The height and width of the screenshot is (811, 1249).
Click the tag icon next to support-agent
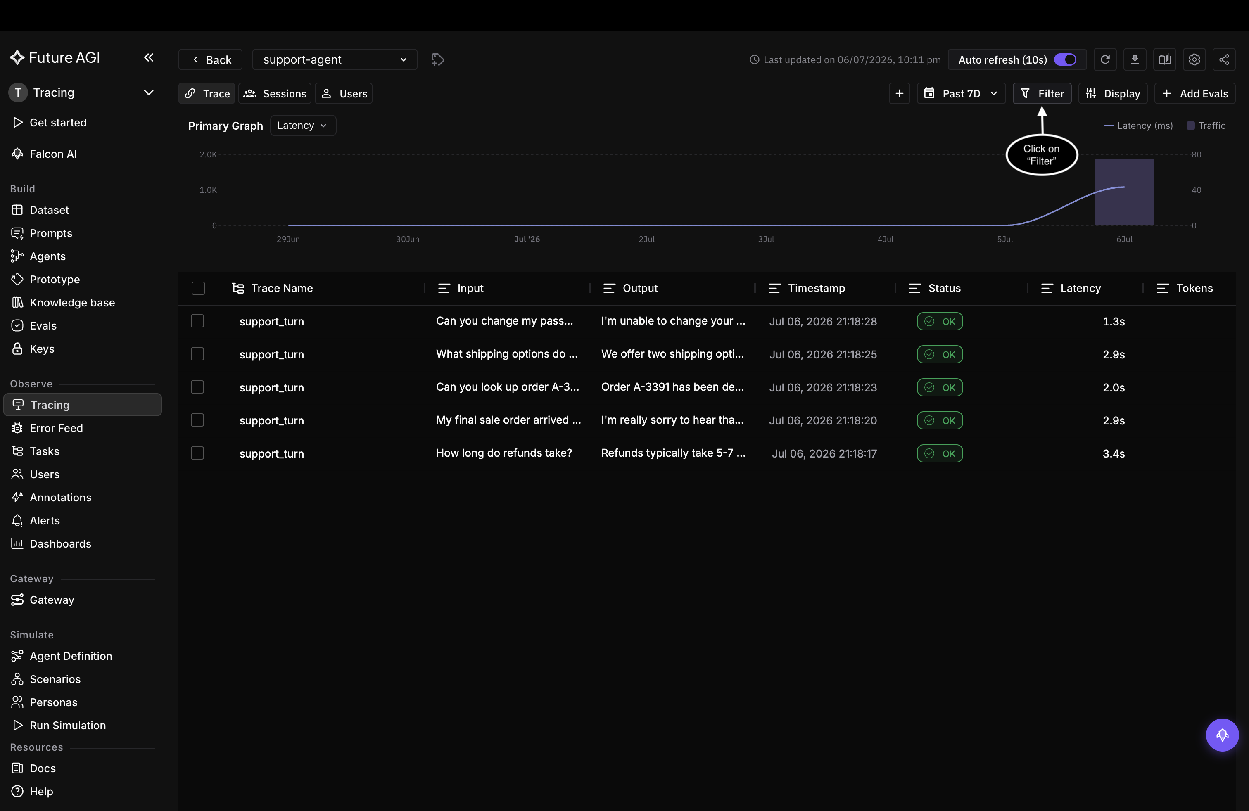(438, 59)
